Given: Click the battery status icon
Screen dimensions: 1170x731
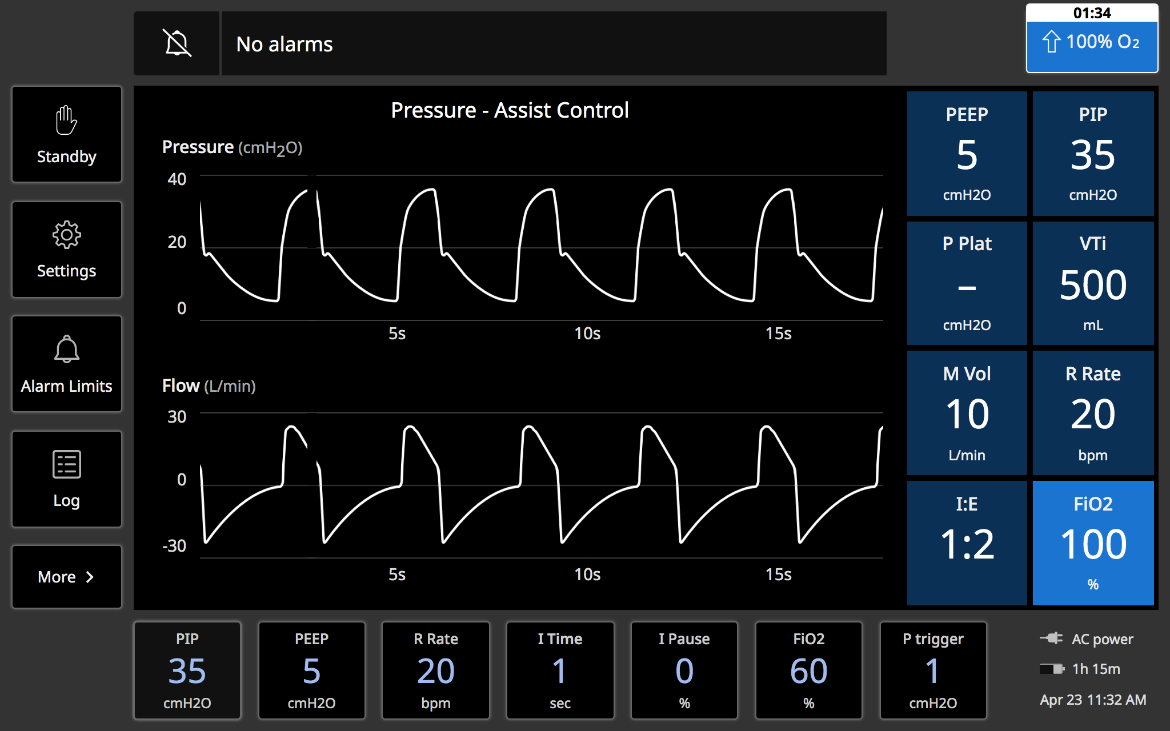Looking at the screenshot, I should (1051, 669).
